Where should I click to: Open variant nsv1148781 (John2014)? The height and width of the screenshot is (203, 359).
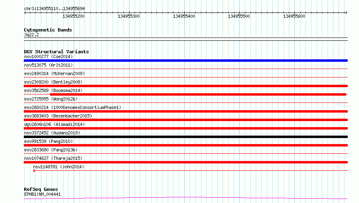click(x=58, y=167)
